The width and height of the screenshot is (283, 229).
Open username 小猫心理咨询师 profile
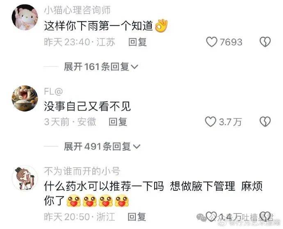click(x=77, y=10)
